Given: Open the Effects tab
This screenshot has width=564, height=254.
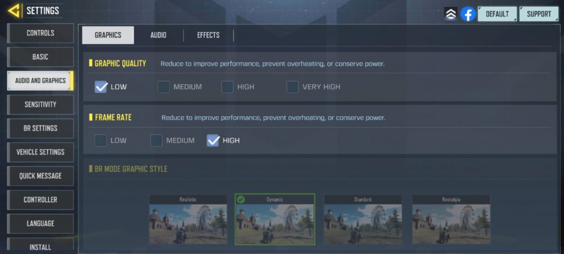Looking at the screenshot, I should click(208, 35).
